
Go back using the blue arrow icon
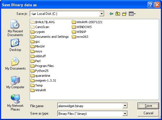pos(111,14)
